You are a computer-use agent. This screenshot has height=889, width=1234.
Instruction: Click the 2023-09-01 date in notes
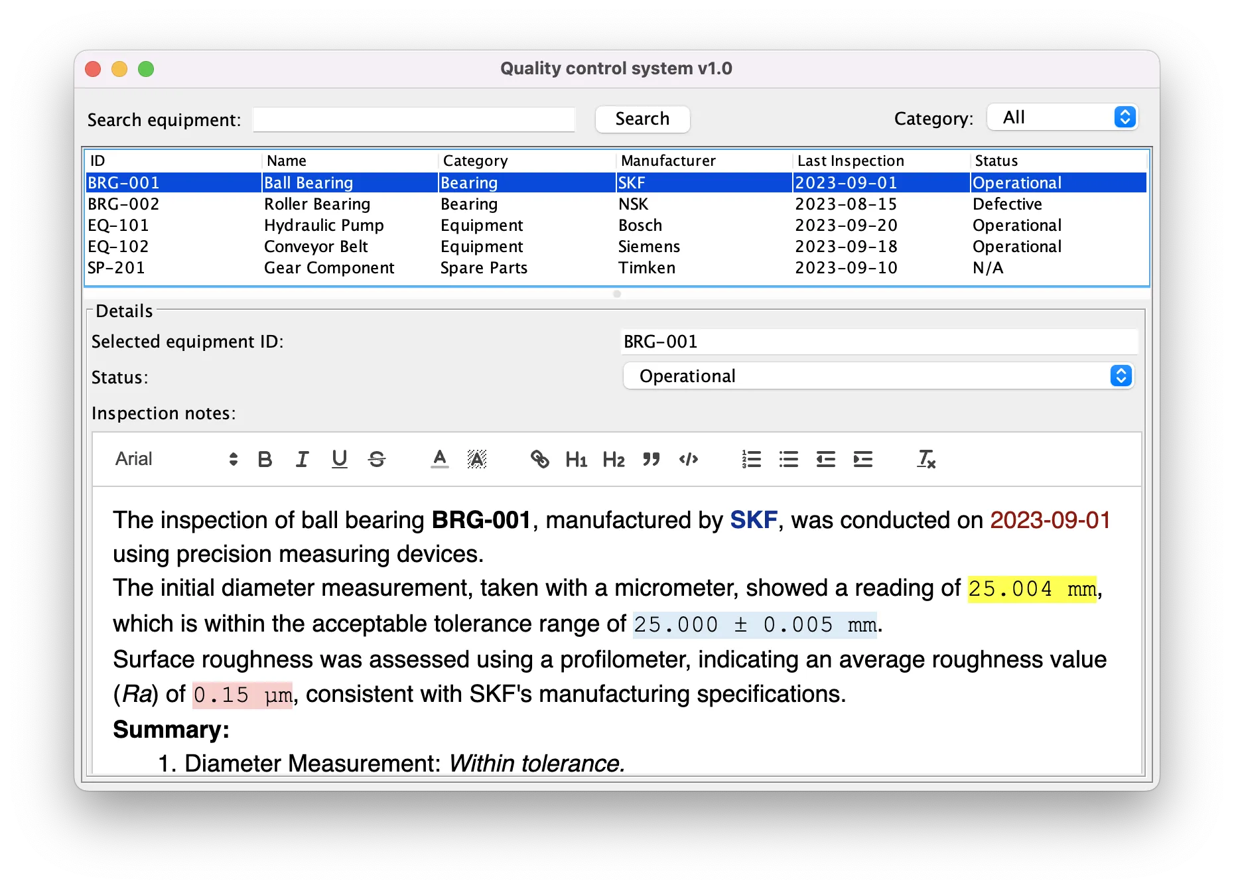[x=1050, y=519]
